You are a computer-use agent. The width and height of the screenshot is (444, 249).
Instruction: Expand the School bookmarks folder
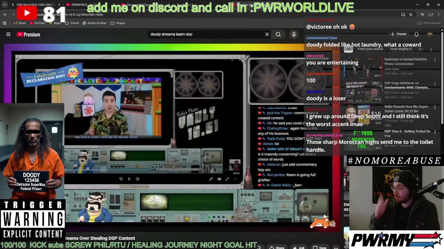pyautogui.click(x=72, y=23)
